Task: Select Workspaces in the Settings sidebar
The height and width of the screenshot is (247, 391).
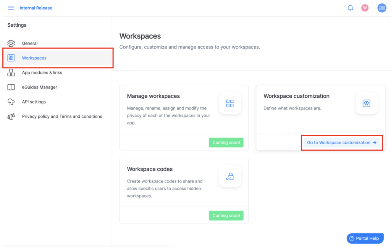Action: pyautogui.click(x=34, y=58)
